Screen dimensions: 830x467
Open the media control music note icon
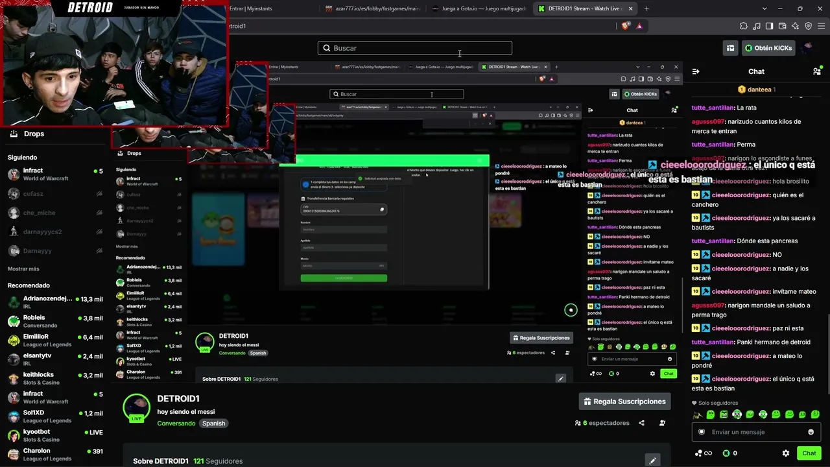pyautogui.click(x=757, y=26)
